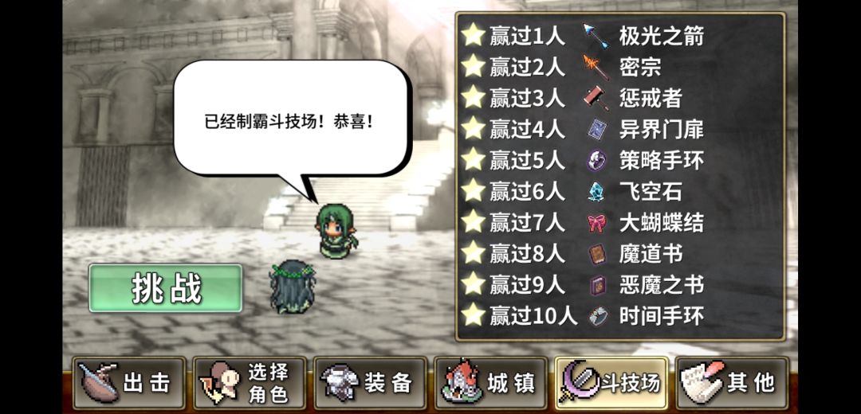Click the purple demon book icon for 恶魔之书
The height and width of the screenshot is (414, 861).
[x=597, y=286]
